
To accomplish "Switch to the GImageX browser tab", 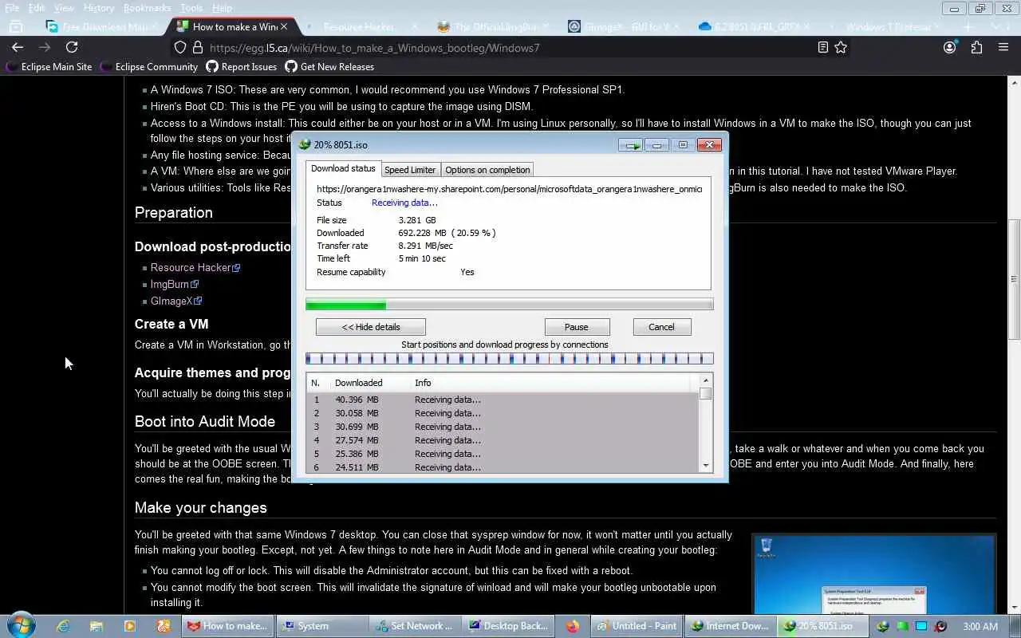I will tap(622, 26).
